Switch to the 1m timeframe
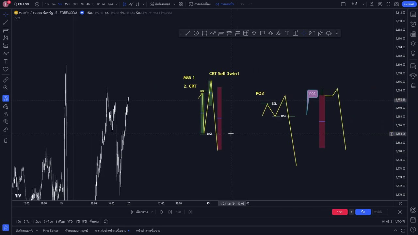The width and height of the screenshot is (418, 235). (47, 4)
